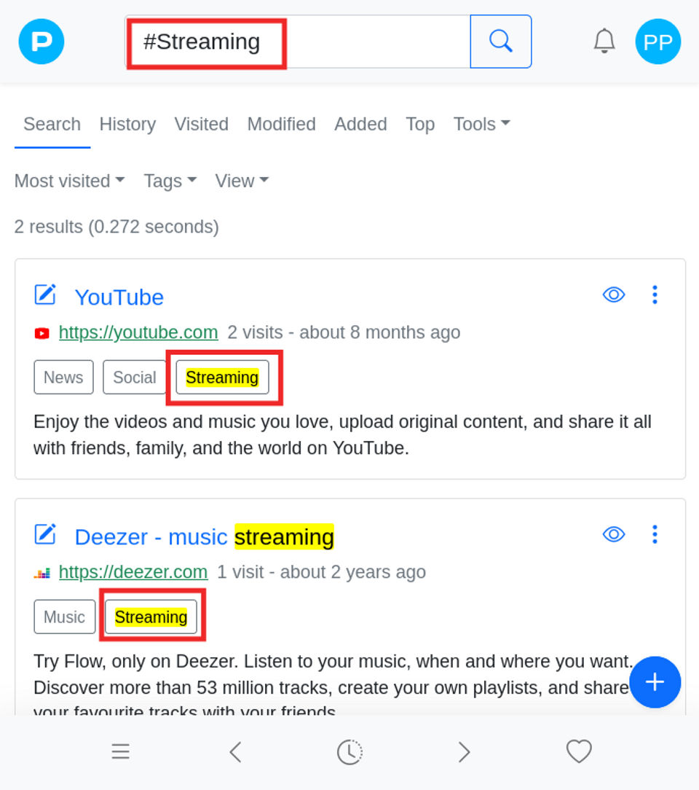Focus the #Streaming search input field
The height and width of the screenshot is (790, 699).
(x=297, y=42)
